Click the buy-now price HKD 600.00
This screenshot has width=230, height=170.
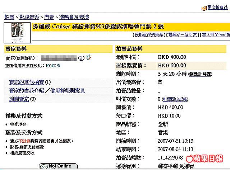coord(172,65)
